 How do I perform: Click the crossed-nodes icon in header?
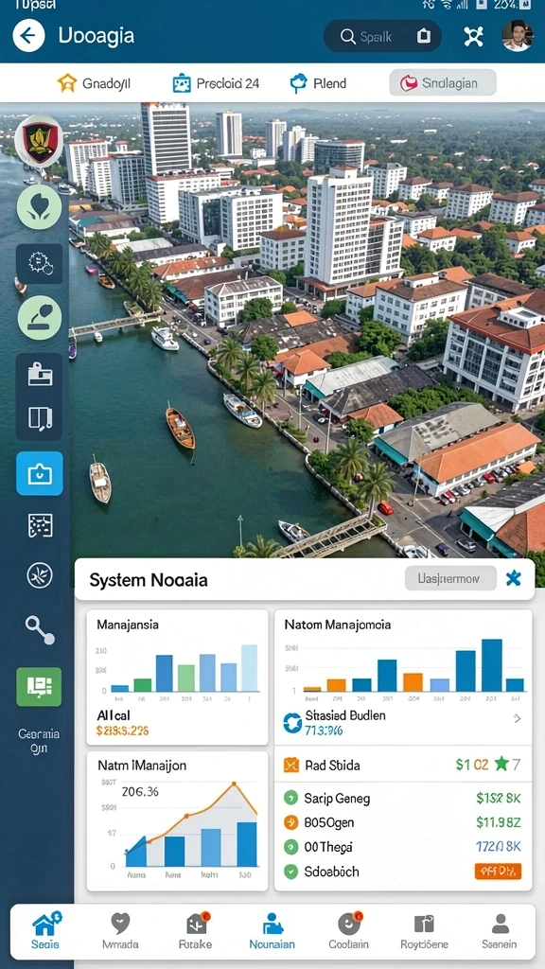pos(473,37)
